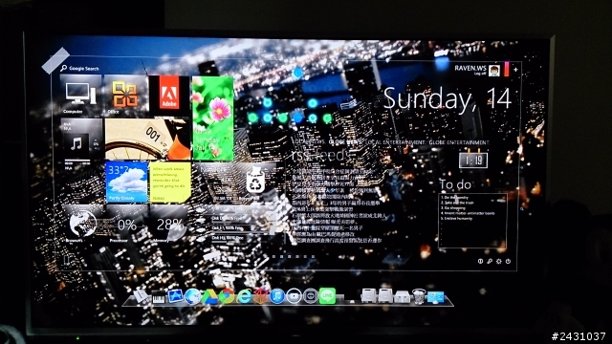Open the blue globe browser icon in dock

[192, 297]
